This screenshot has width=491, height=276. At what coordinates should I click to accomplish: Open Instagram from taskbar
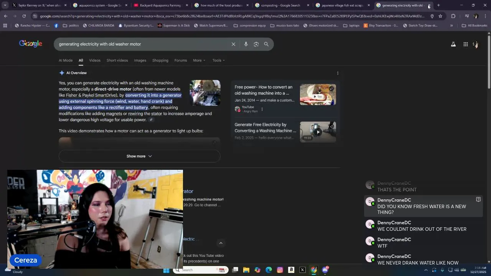(x=280, y=270)
